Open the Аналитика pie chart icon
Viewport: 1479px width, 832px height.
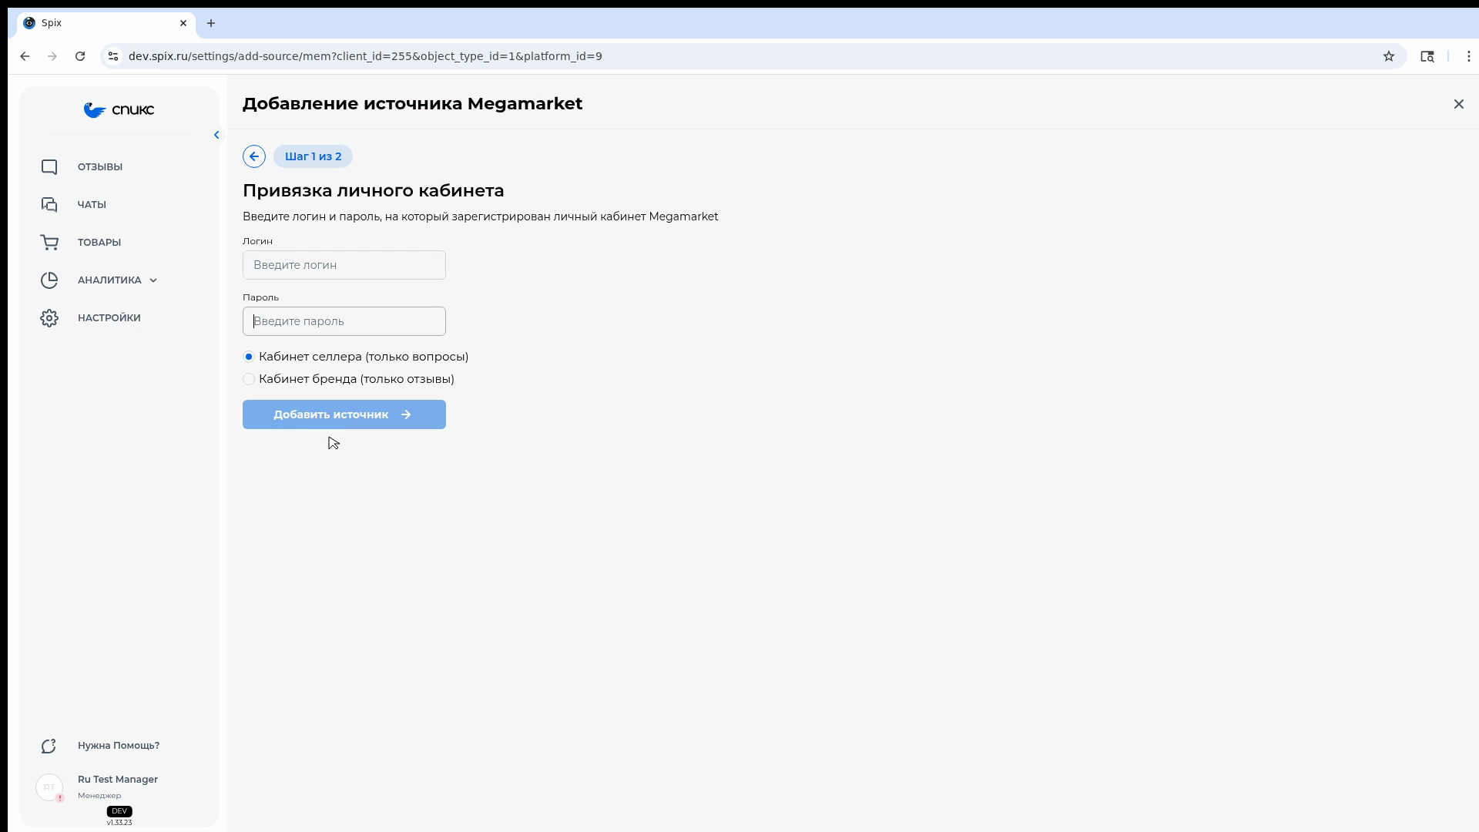49,280
